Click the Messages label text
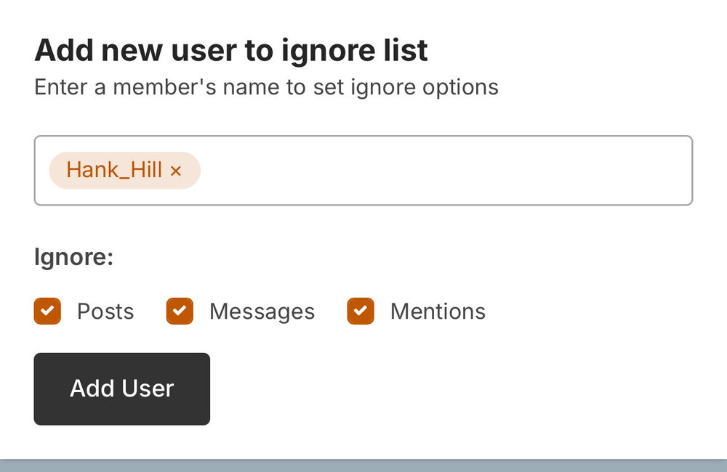Viewport: 727px width, 472px height. point(262,312)
